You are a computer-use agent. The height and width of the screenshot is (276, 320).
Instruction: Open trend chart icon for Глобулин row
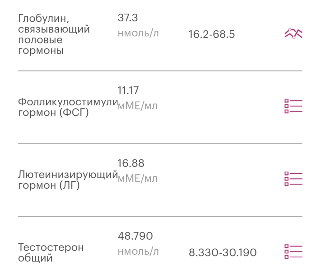(293, 34)
